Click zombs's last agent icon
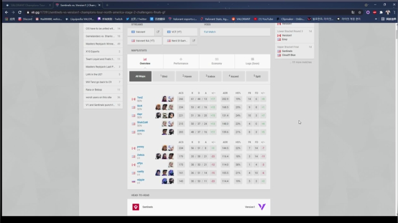This screenshot has width=398, height=223. point(171,132)
